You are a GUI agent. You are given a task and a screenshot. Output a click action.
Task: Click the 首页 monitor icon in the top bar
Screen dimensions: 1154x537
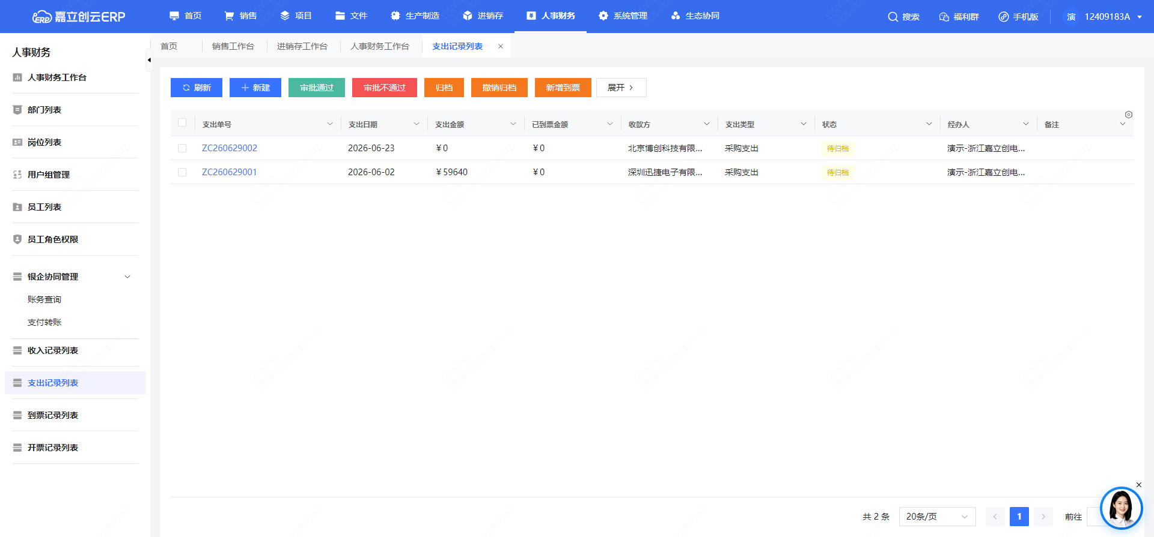coord(174,16)
